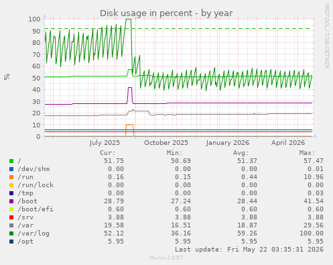Click the current value 51.75 for /
This screenshot has width=333, height=265.
point(114,161)
